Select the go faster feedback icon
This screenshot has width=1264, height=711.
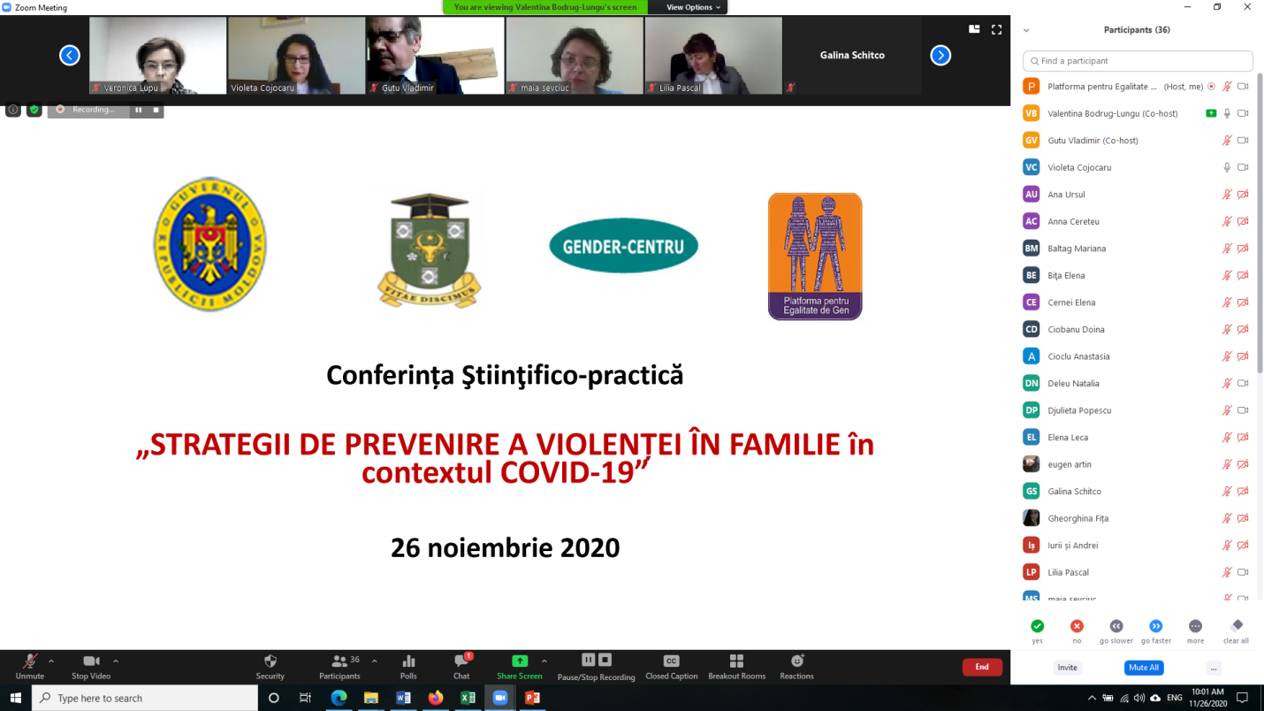coord(1156,626)
